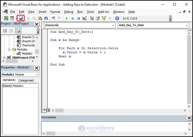The width and height of the screenshot is (193, 137).
Task: Click code window vertical scrollbar down arrow
Action: [189, 106]
